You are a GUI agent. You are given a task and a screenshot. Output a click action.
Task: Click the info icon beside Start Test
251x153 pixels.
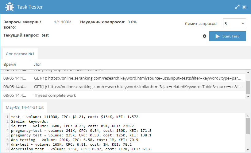click(x=204, y=36)
